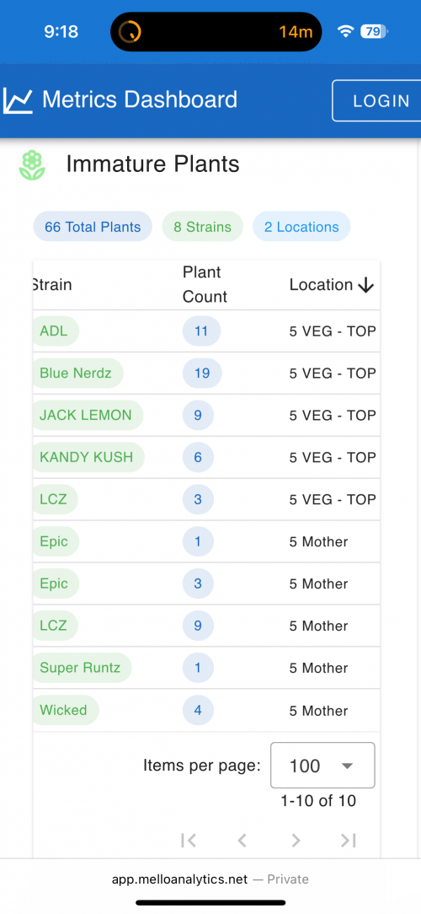Click the Blue Nerdz strain chip

click(x=77, y=373)
